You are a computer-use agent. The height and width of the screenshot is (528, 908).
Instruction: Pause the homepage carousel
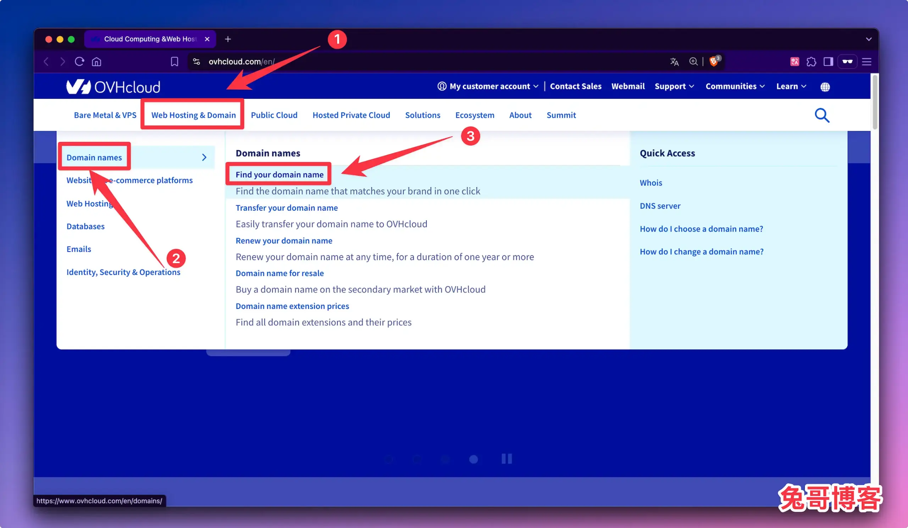[x=506, y=458]
